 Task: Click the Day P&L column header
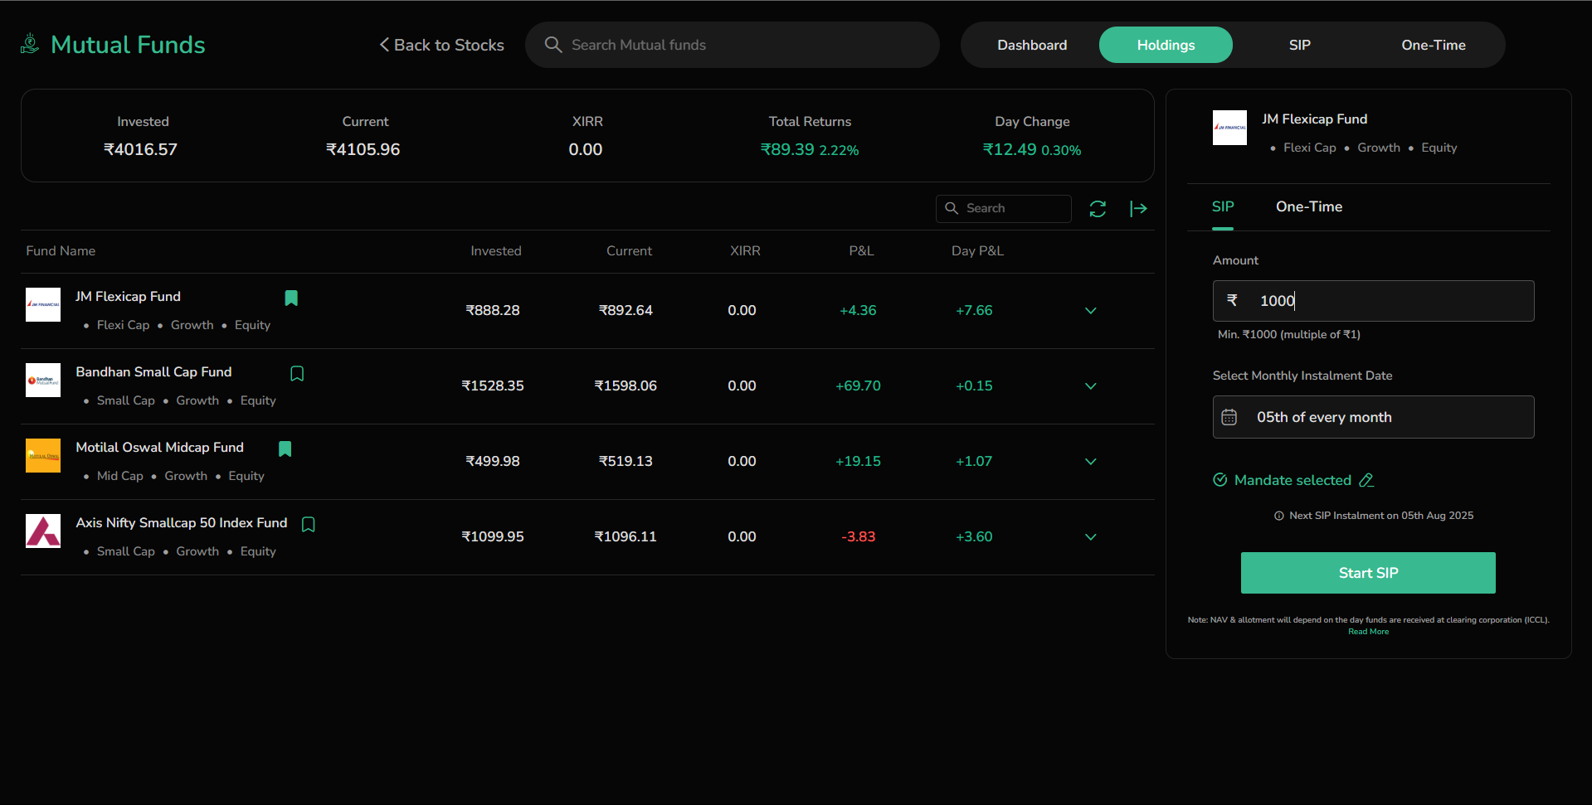(977, 250)
